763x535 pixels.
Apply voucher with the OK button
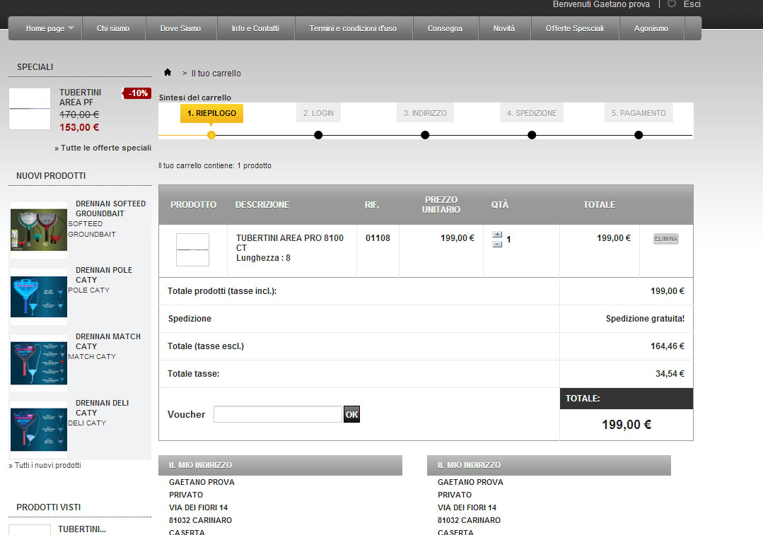click(351, 414)
